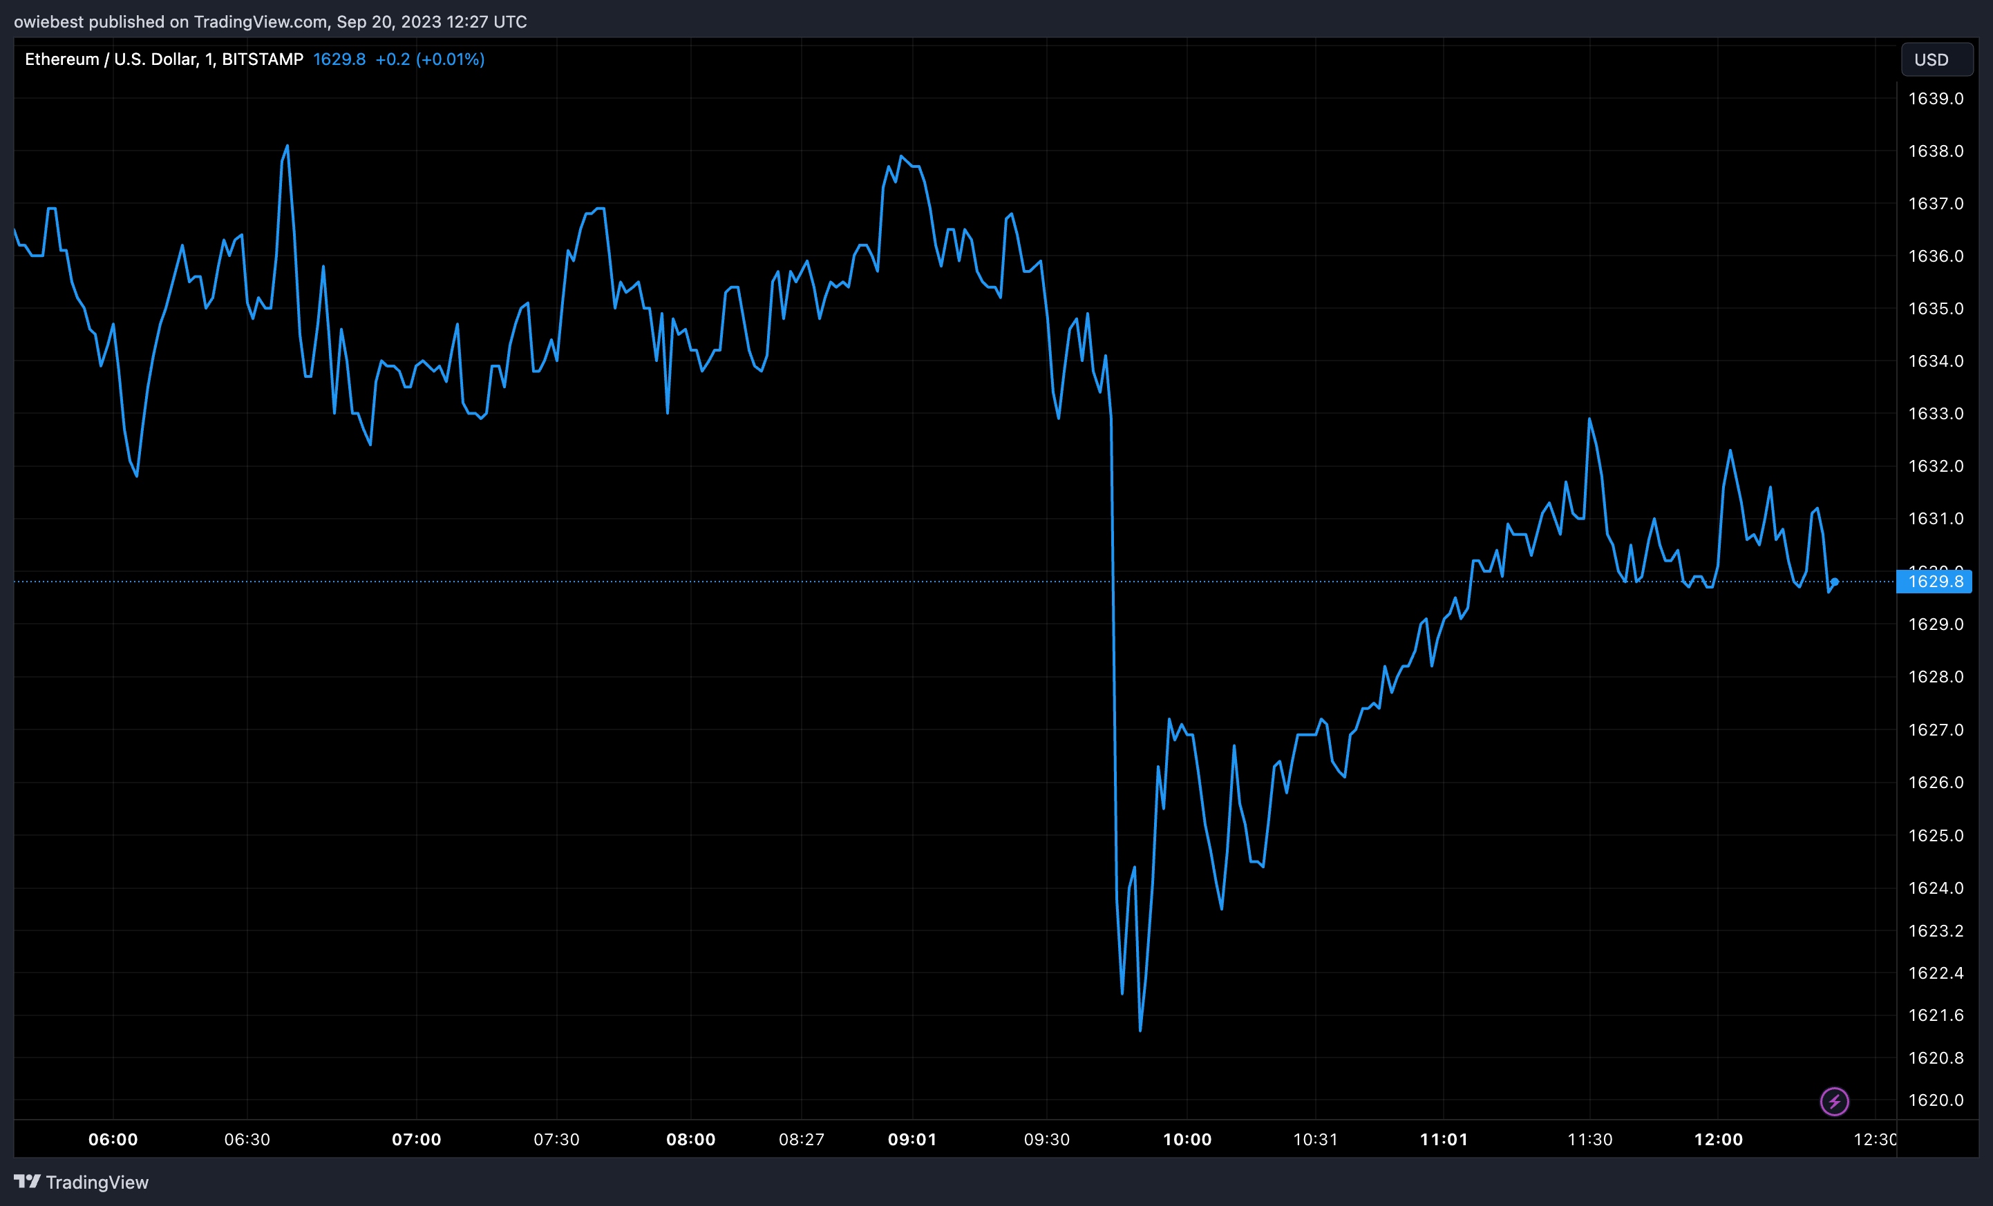Screen dimensions: 1993x1206
Task: Click the 10:00 time axis label
Action: [x=1187, y=1139]
